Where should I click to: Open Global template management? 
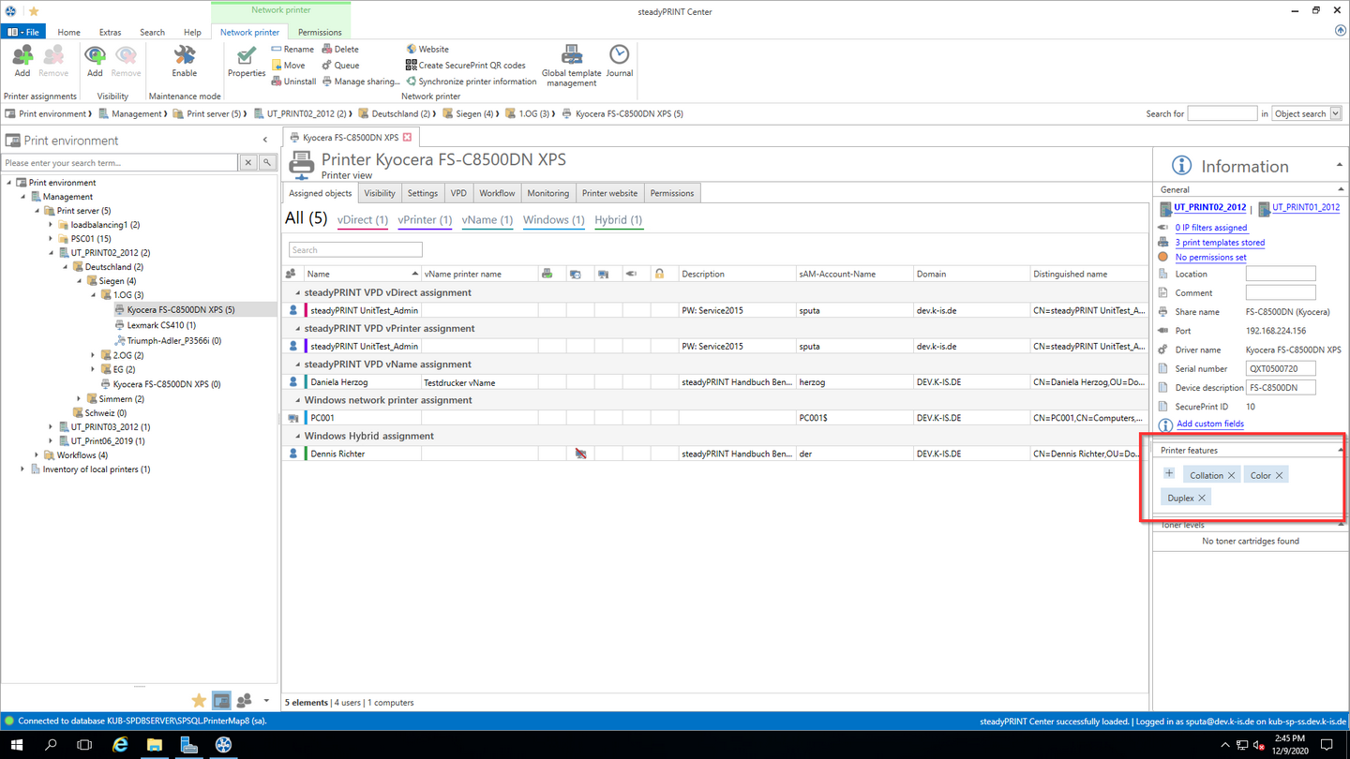tap(572, 66)
